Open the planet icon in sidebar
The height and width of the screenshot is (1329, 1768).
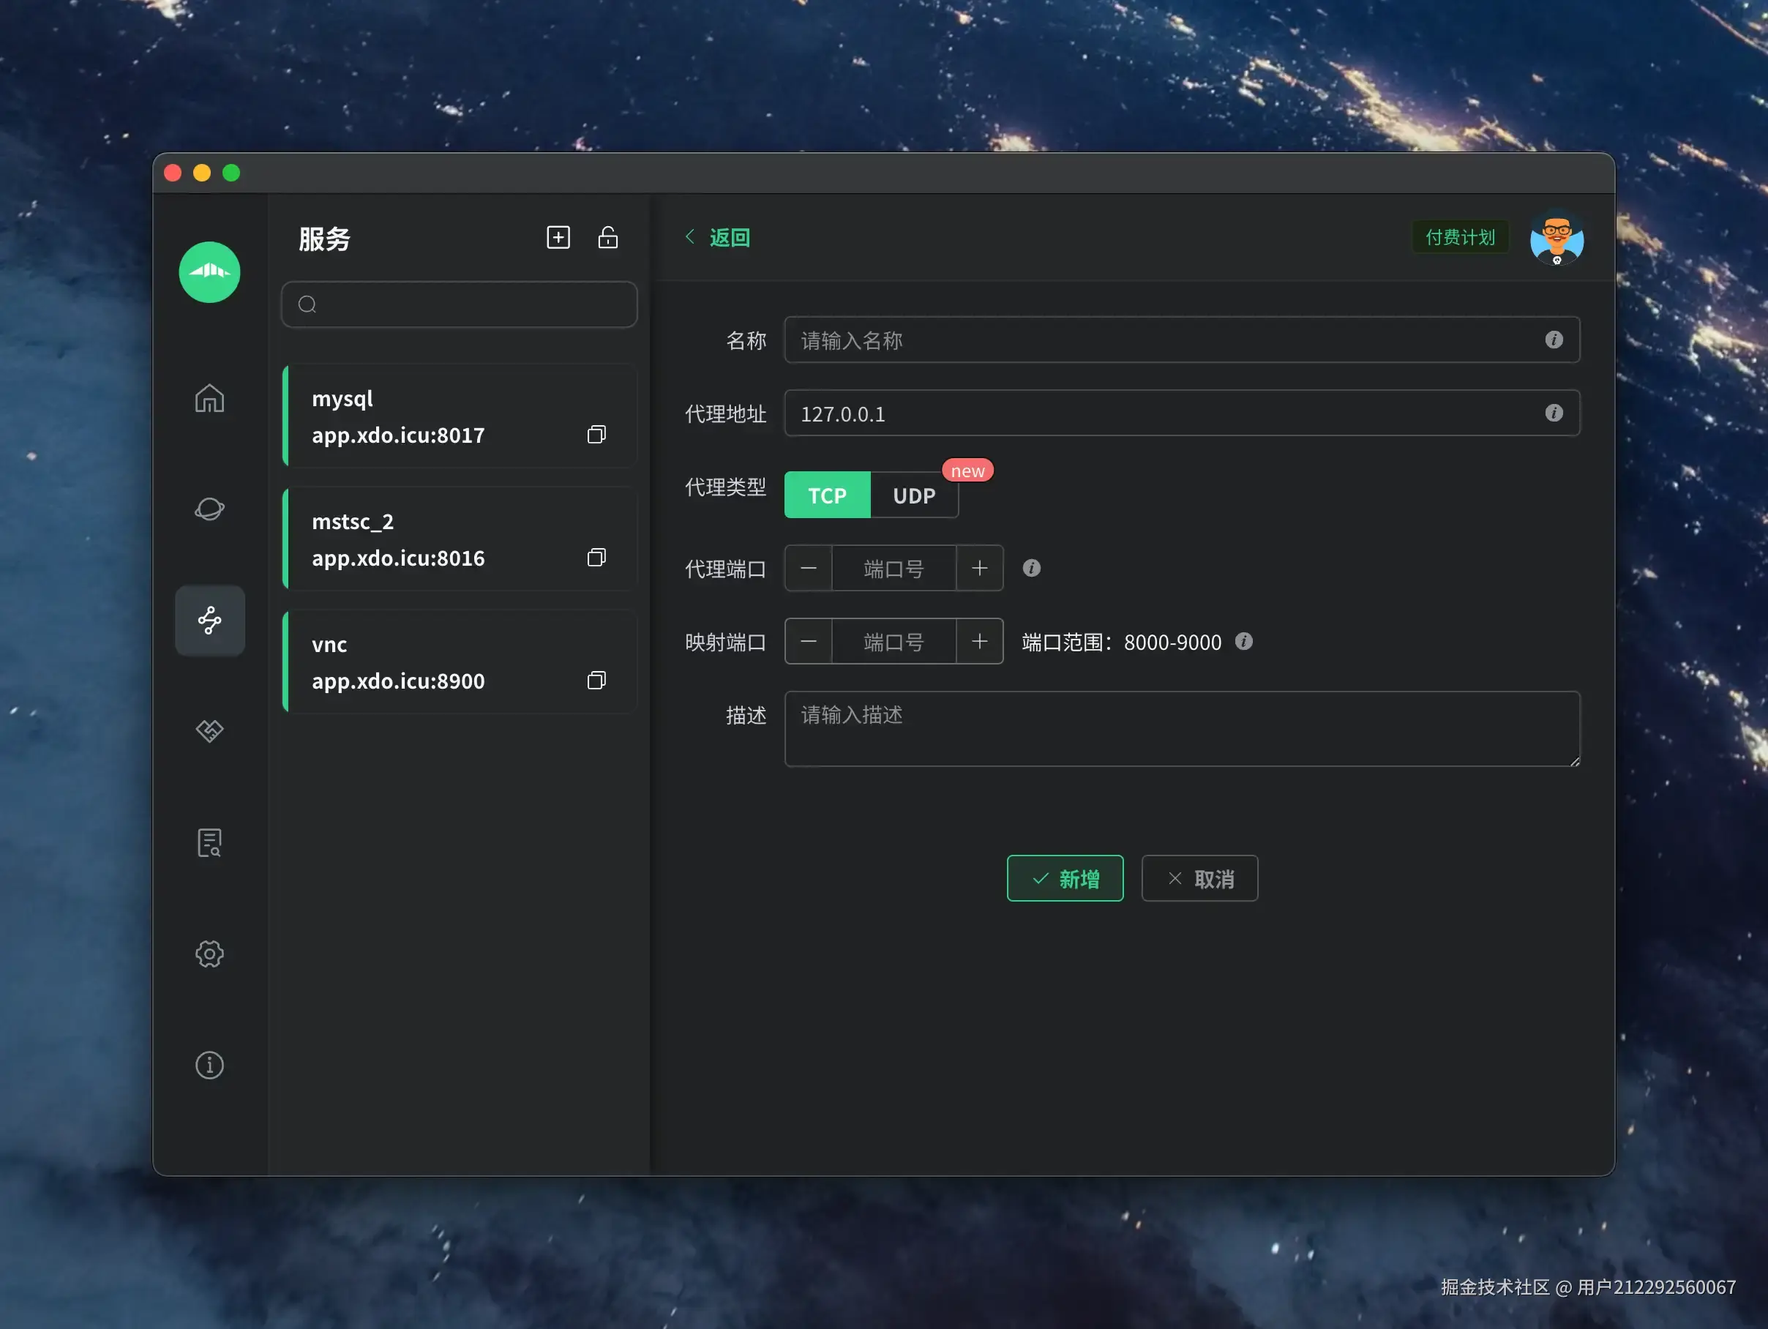point(209,509)
